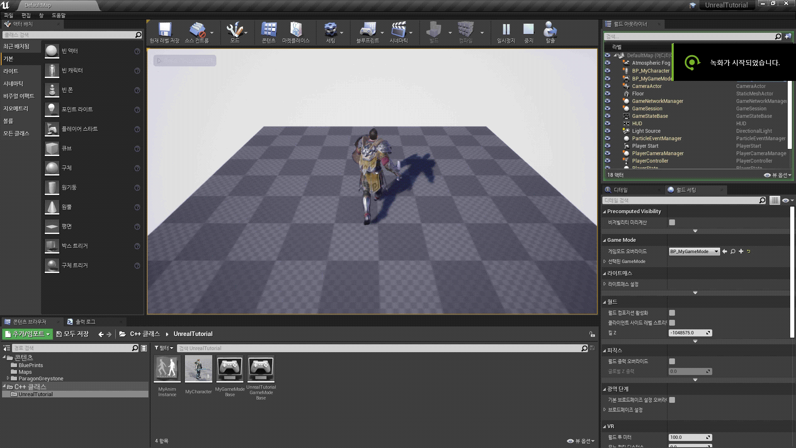Eject from the player controller
The height and width of the screenshot is (448, 796).
click(550, 33)
